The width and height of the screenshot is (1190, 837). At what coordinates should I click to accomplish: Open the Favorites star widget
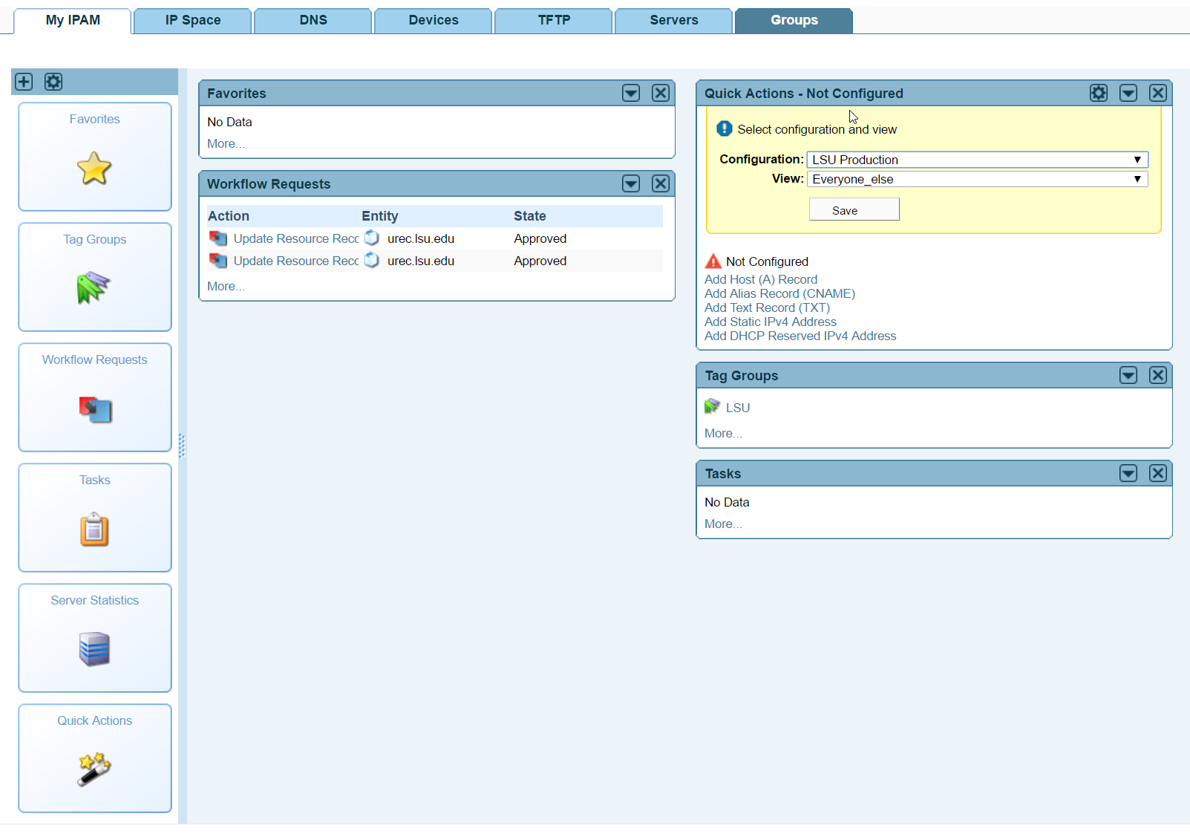[x=95, y=157]
